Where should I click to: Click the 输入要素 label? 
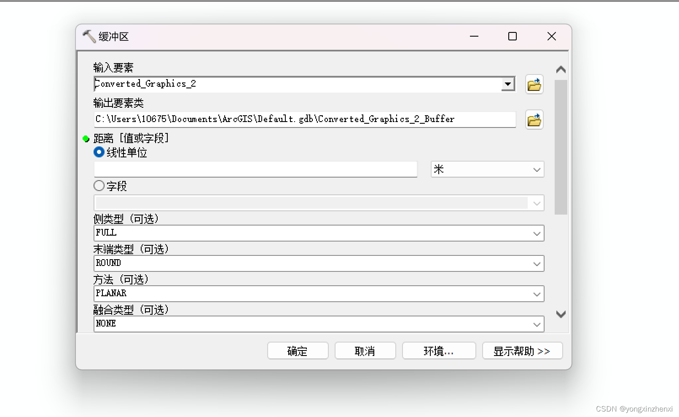[113, 67]
